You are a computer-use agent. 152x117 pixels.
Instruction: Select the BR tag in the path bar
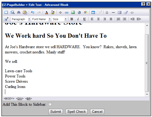29,99
